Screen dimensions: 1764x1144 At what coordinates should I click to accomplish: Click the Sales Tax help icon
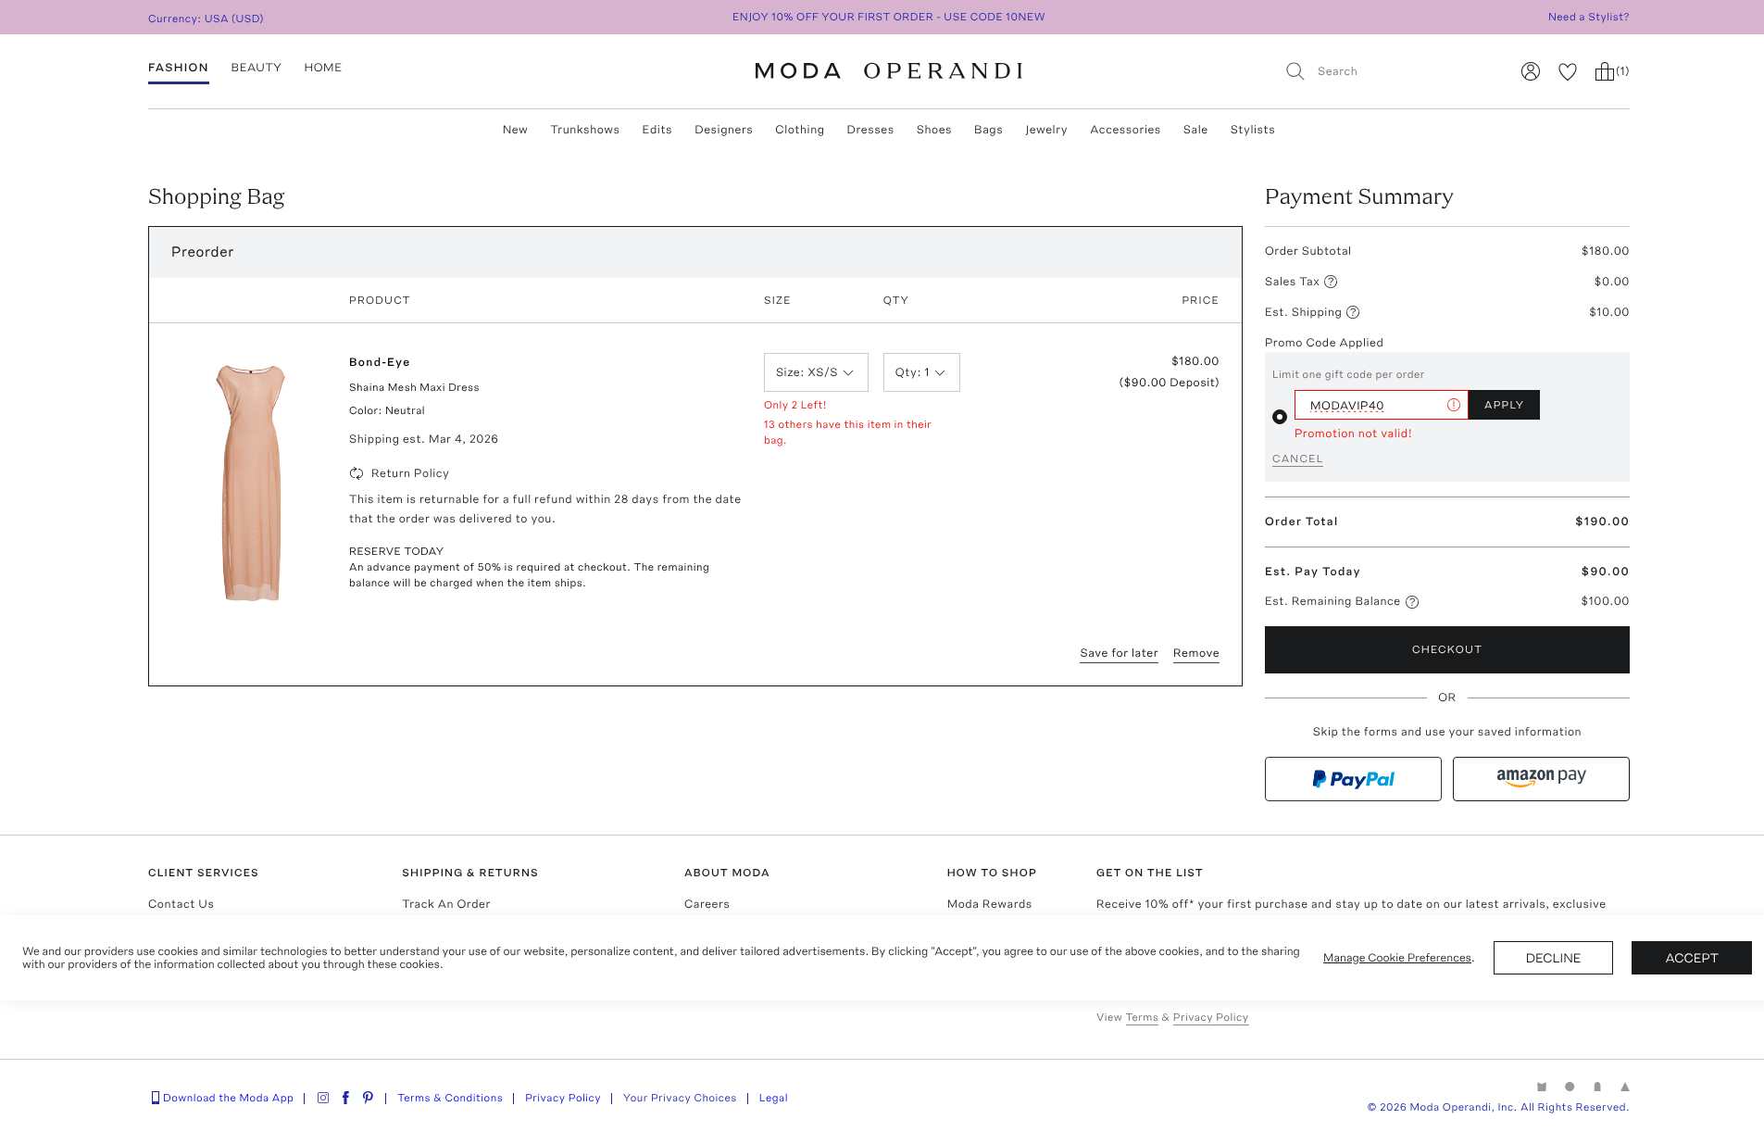click(x=1331, y=282)
